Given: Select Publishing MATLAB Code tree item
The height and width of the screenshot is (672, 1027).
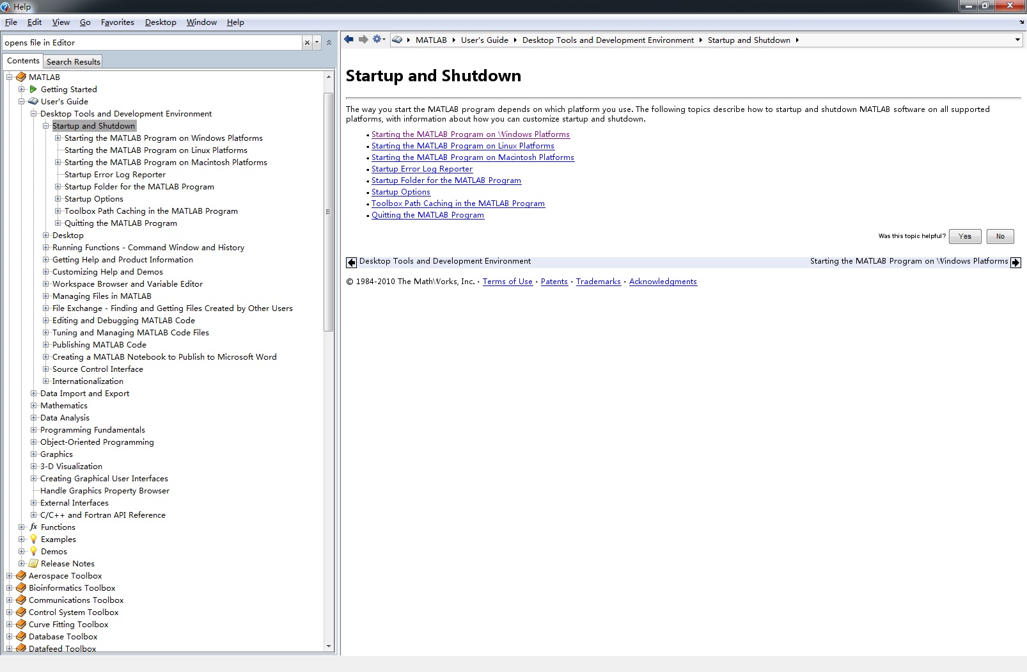Looking at the screenshot, I should [99, 344].
